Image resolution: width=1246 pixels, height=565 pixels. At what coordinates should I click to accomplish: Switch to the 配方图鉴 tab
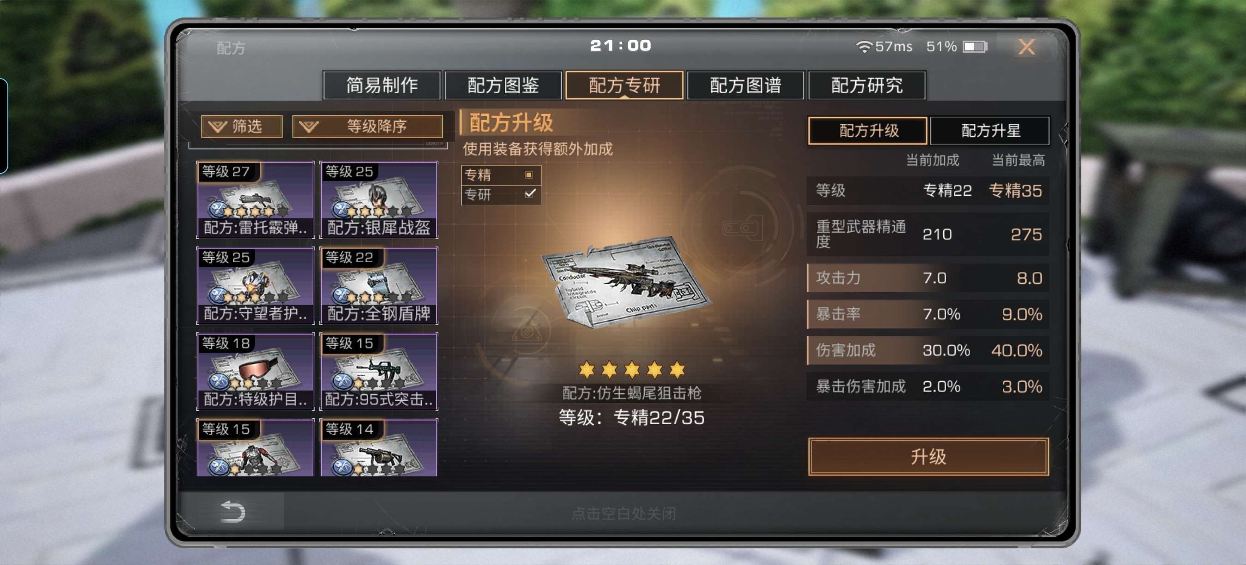tap(503, 85)
